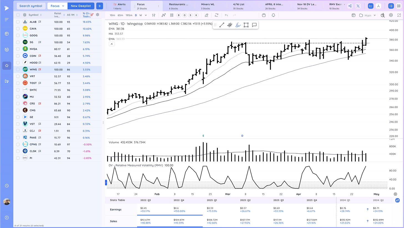Viewport: 404px width, 228px height.
Task: Check the CMG row checkbox
Action: click(18, 110)
